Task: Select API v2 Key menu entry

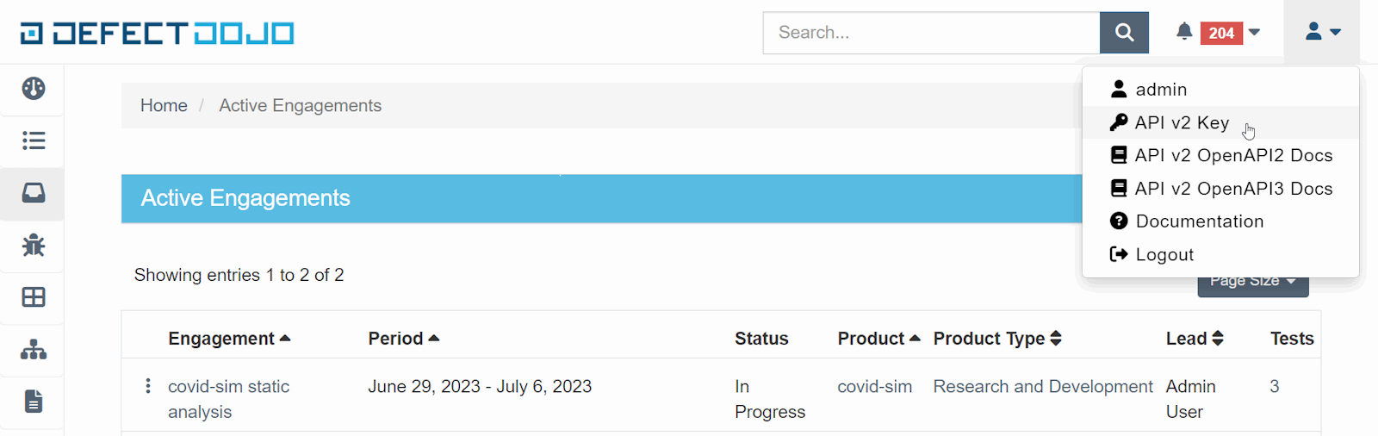Action: [1182, 123]
